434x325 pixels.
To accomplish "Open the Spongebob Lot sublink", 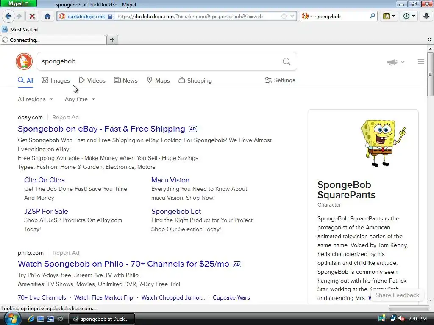I will pyautogui.click(x=176, y=211).
